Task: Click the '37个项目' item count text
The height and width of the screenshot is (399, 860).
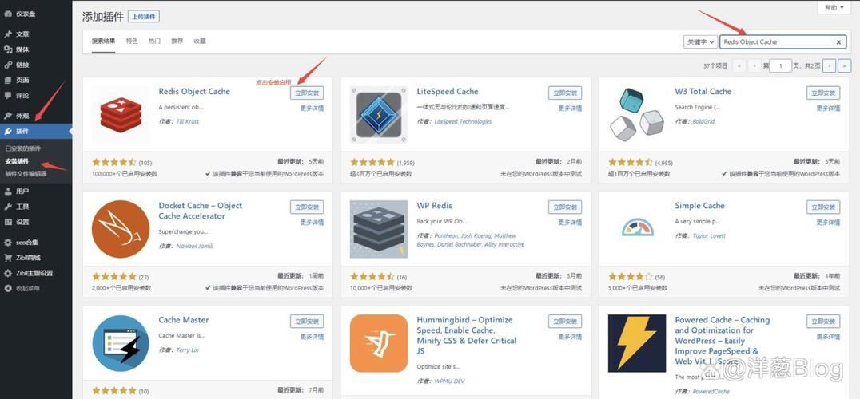Action: click(x=715, y=65)
